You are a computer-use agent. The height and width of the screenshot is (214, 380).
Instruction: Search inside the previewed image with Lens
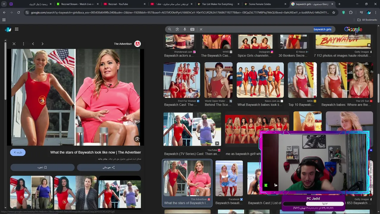click(x=137, y=139)
